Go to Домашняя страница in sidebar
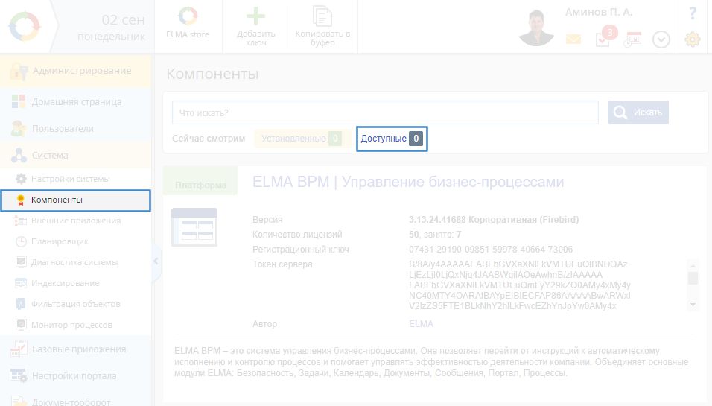712x406 pixels. 75,102
